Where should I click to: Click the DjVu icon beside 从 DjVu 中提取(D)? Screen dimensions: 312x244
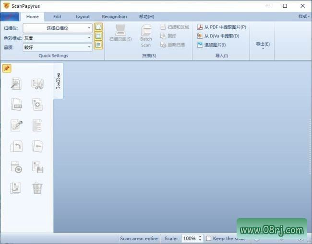(200, 36)
